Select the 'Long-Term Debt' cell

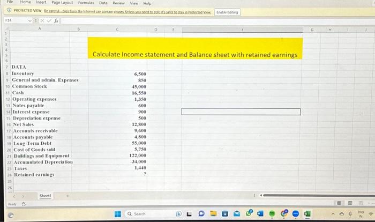click(32, 143)
